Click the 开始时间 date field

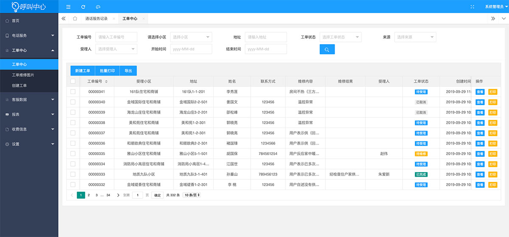click(x=191, y=49)
